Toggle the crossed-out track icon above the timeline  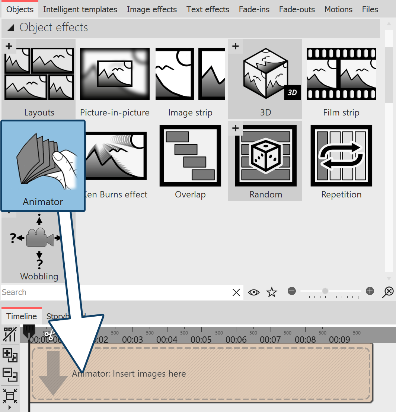pyautogui.click(x=9, y=334)
